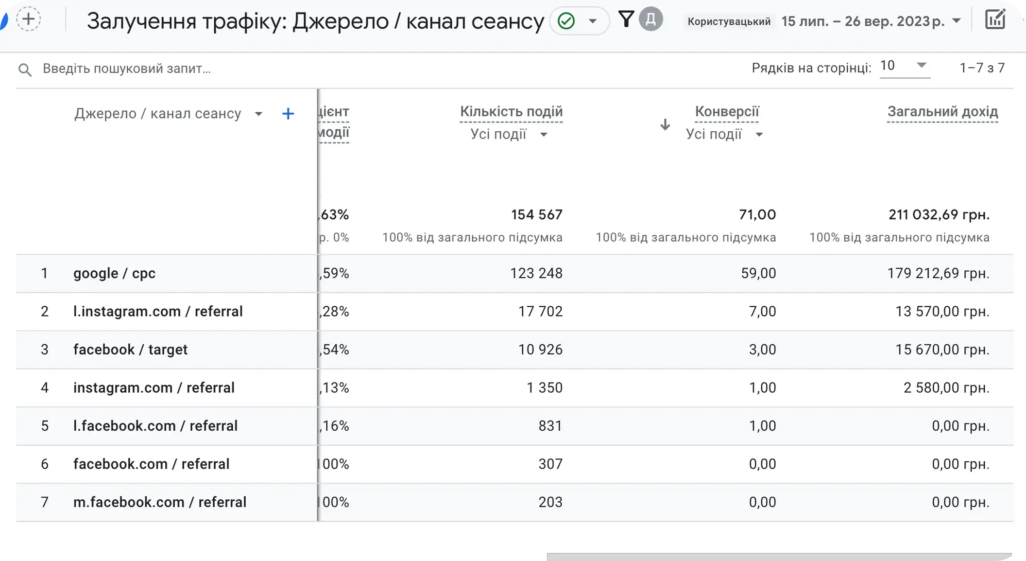The width and height of the screenshot is (1026, 561).
Task: Click revenue 15 670,00 грн.
Action: [942, 350]
